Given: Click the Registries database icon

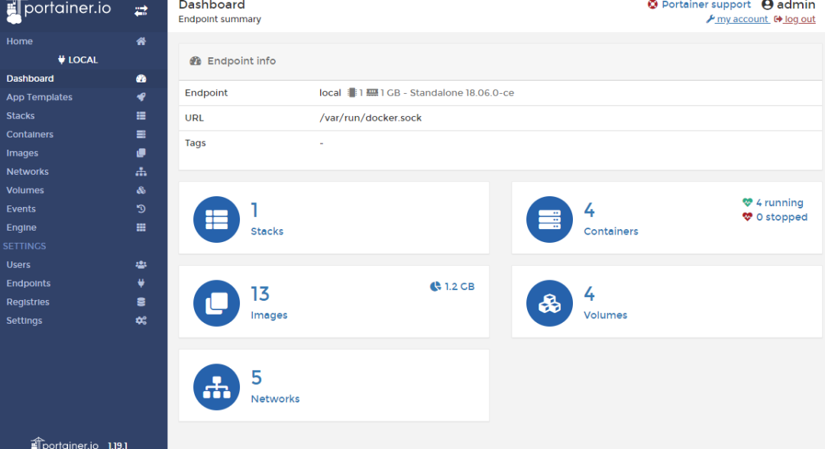Looking at the screenshot, I should coord(141,302).
